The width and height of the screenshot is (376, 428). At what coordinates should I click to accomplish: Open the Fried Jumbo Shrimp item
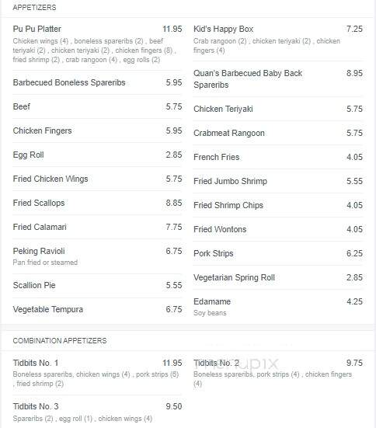point(278,181)
